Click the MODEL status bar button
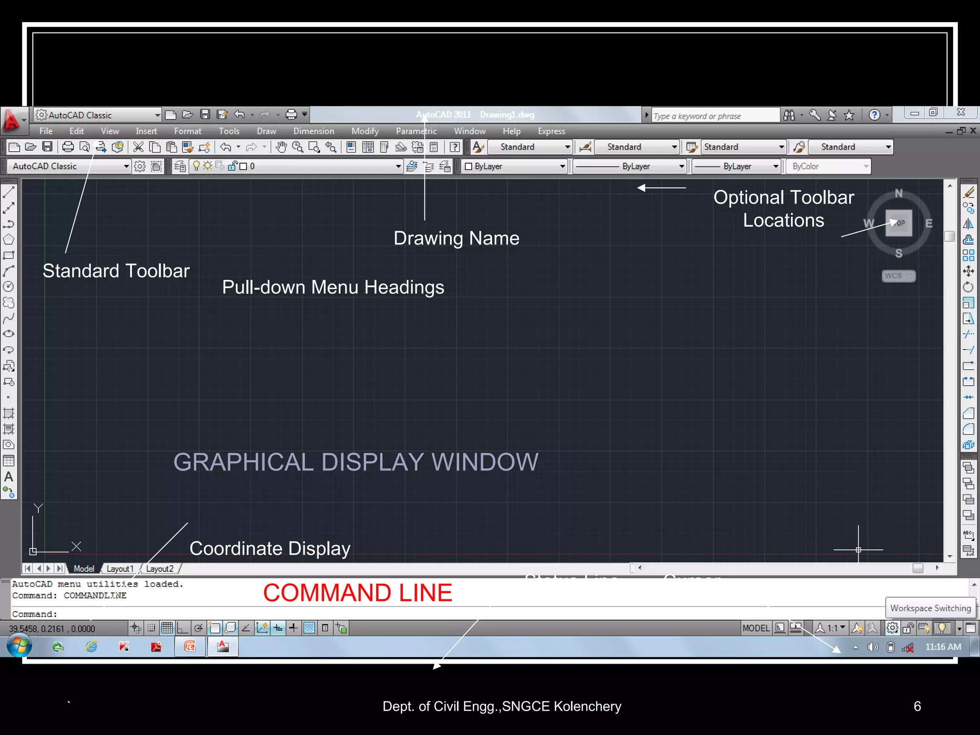 pyautogui.click(x=756, y=628)
